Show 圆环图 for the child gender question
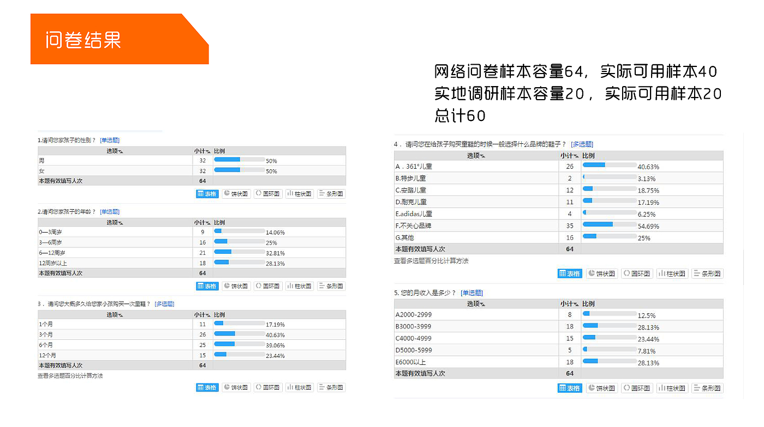This screenshot has height=427, width=764. tap(268, 194)
